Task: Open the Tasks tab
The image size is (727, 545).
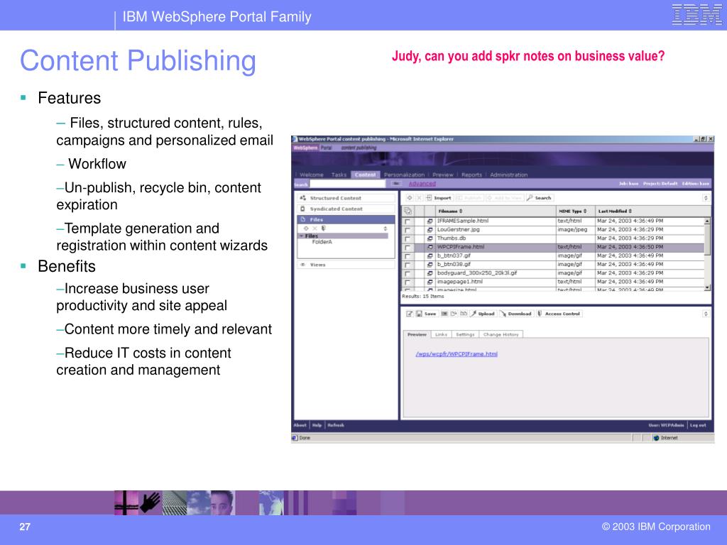Action: tap(339, 175)
